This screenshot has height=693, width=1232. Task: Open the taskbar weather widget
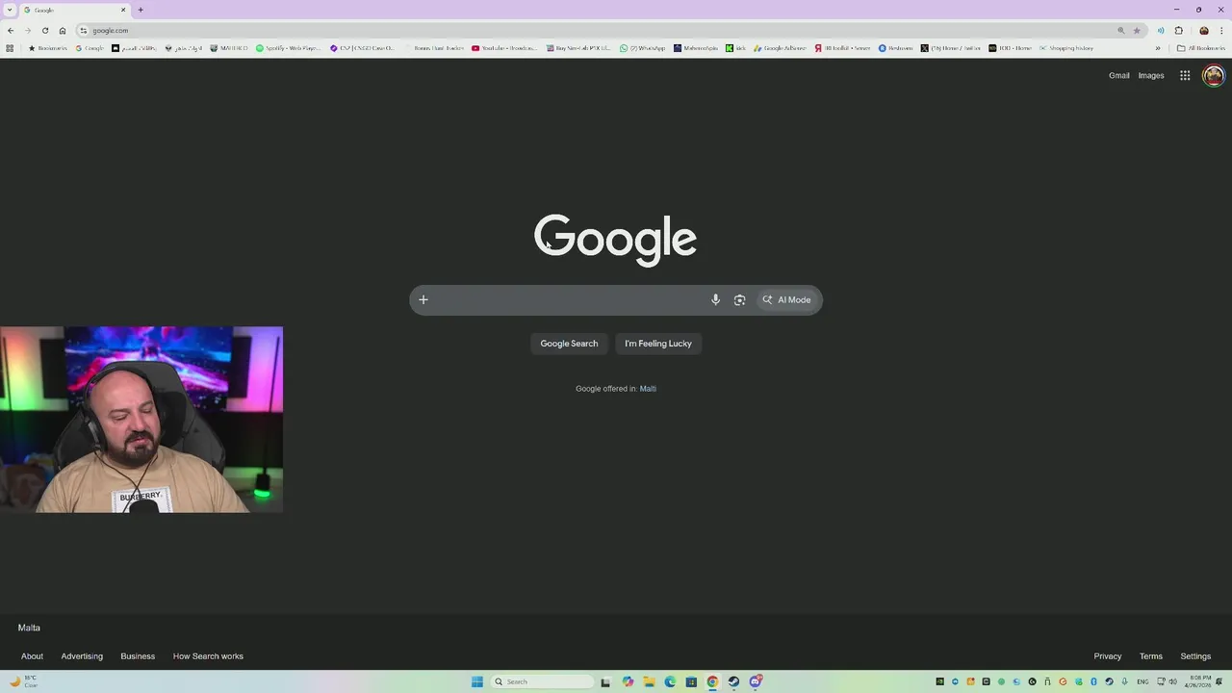coord(23,681)
